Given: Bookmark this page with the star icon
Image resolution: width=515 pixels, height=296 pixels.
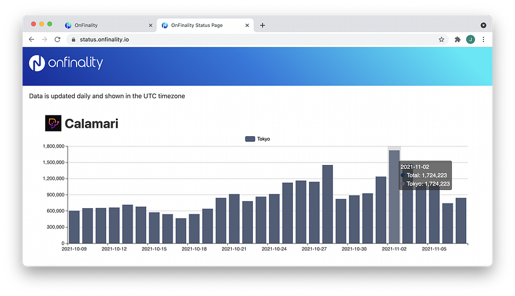Looking at the screenshot, I should click(x=441, y=39).
